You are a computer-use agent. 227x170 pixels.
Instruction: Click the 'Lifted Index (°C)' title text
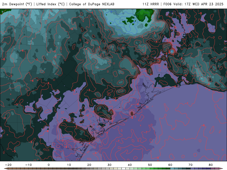click(x=51, y=4)
